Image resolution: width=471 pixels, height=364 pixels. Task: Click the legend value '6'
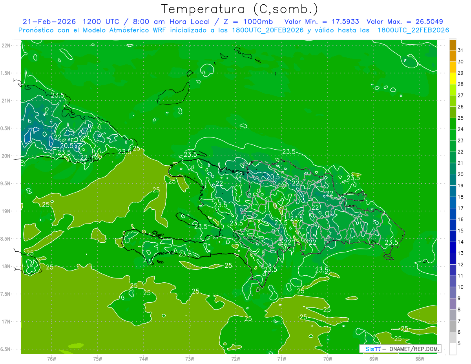(x=459, y=332)
